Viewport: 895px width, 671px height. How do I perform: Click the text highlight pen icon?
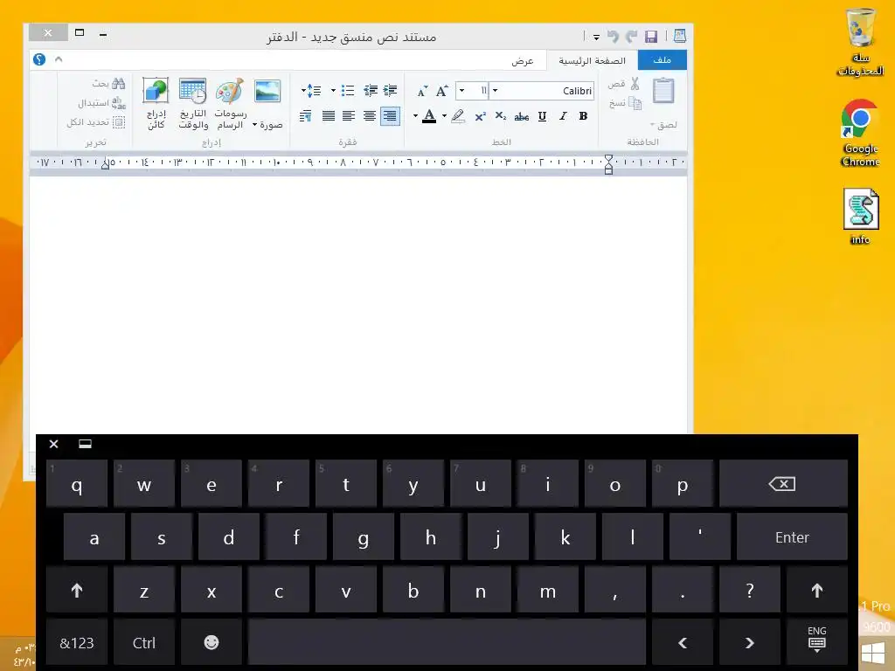[x=458, y=116]
